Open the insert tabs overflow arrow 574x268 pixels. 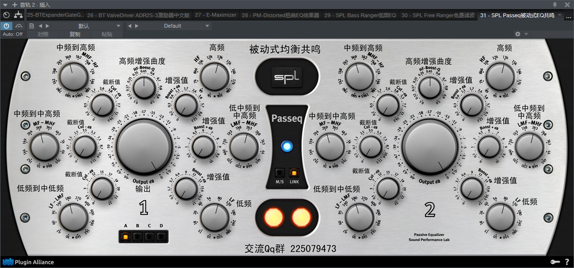(568, 16)
